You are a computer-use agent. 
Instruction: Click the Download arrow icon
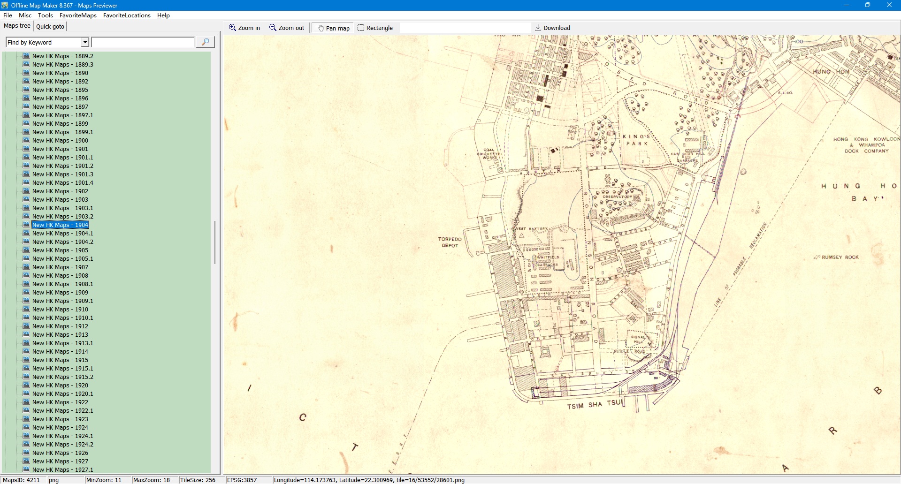pos(538,28)
